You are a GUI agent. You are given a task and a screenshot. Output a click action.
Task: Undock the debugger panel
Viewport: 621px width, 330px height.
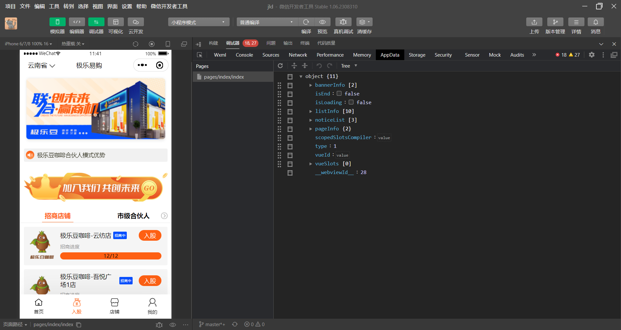coord(614,55)
